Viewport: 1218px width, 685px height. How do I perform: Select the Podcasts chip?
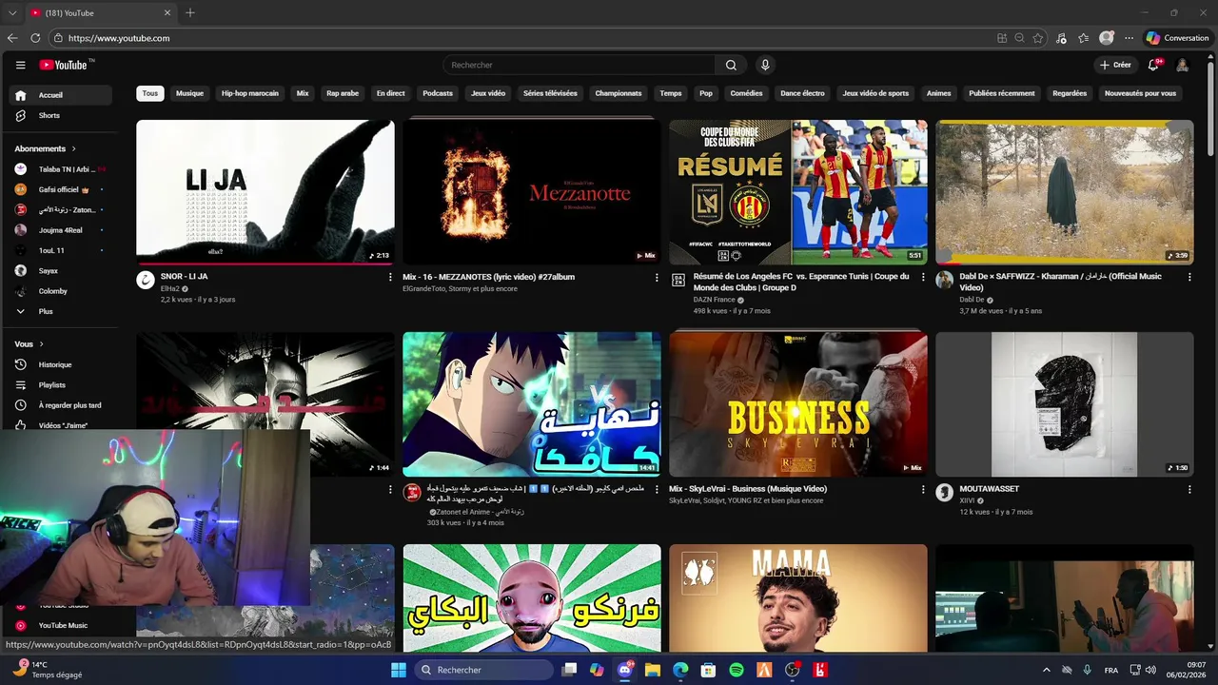tap(438, 93)
